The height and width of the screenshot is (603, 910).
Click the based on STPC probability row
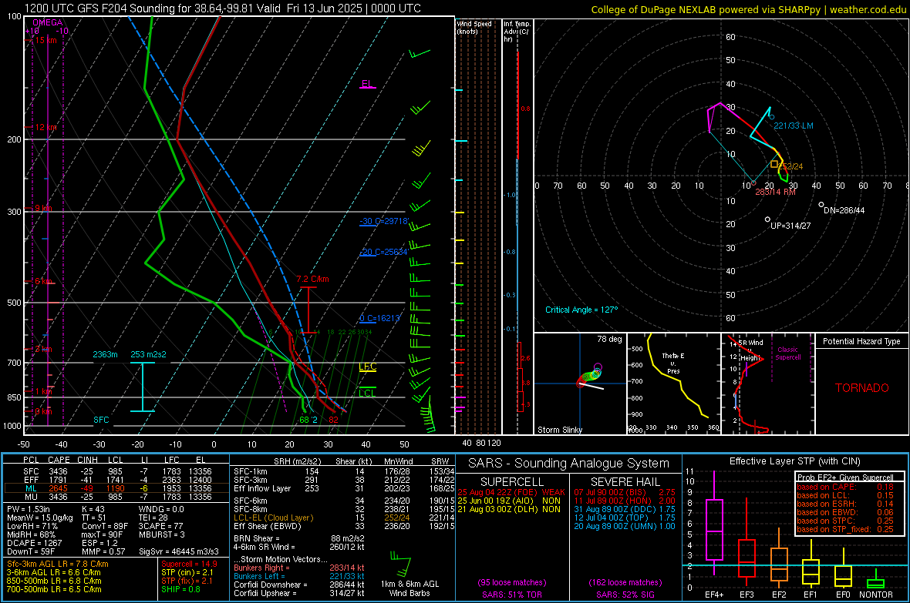pyautogui.click(x=845, y=521)
